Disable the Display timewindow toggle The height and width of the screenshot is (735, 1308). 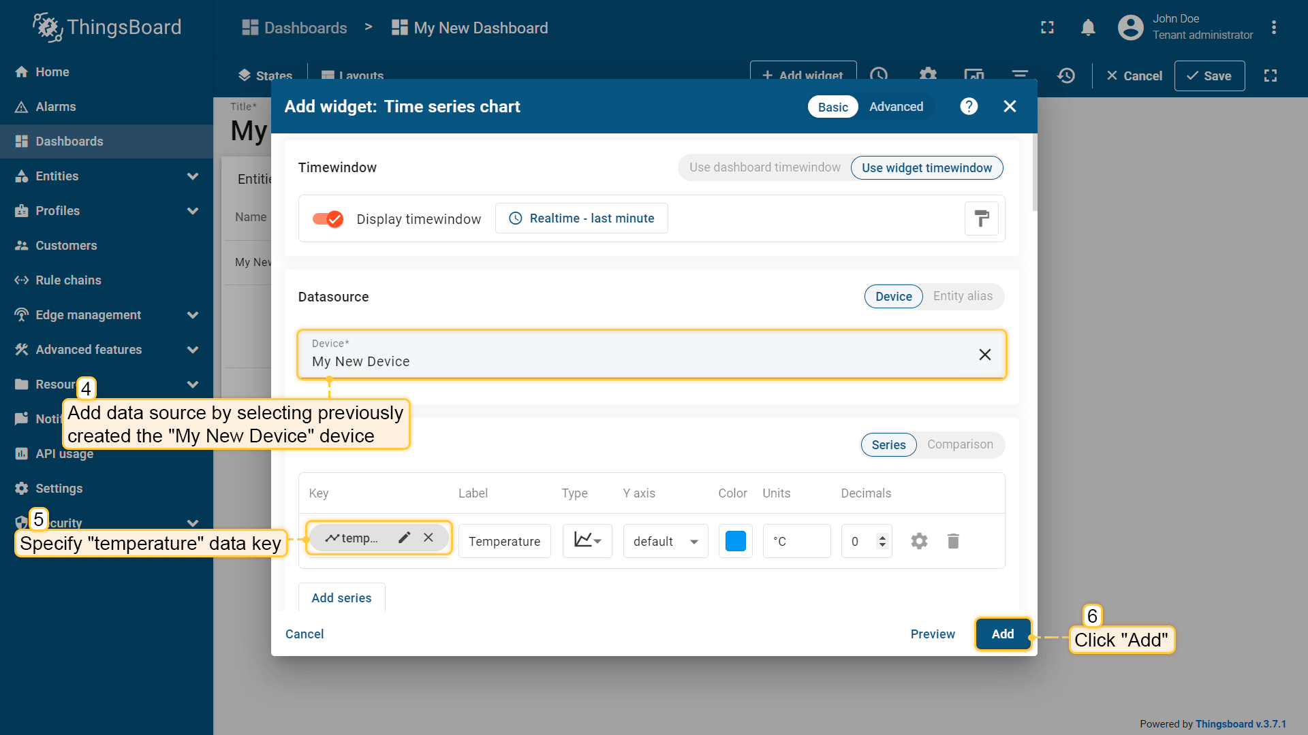pyautogui.click(x=328, y=219)
